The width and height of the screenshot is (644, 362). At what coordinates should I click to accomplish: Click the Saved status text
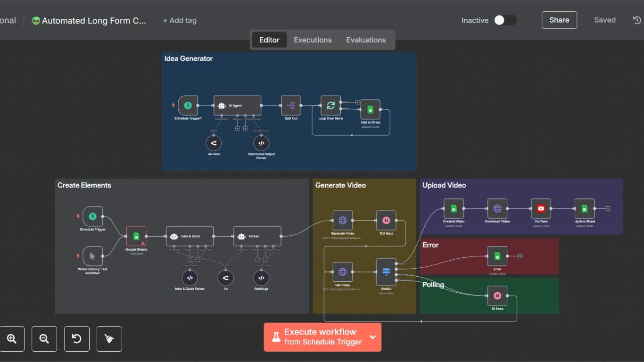click(605, 20)
